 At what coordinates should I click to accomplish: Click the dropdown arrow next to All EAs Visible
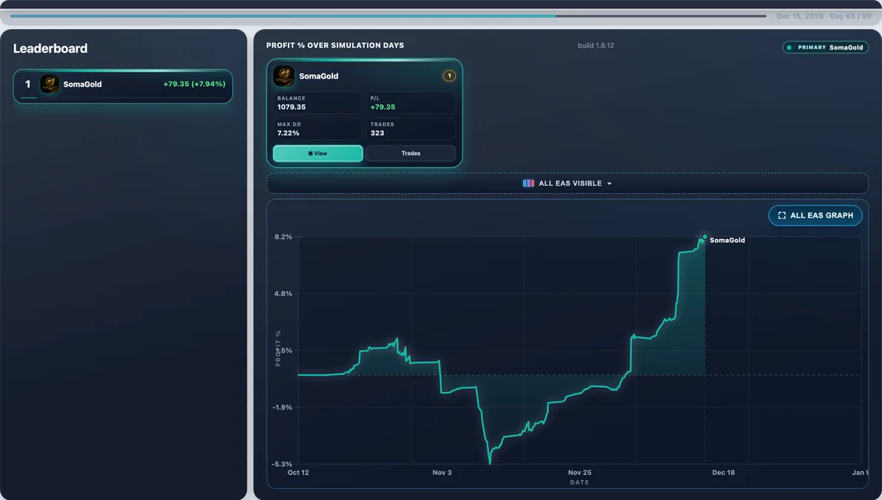609,184
